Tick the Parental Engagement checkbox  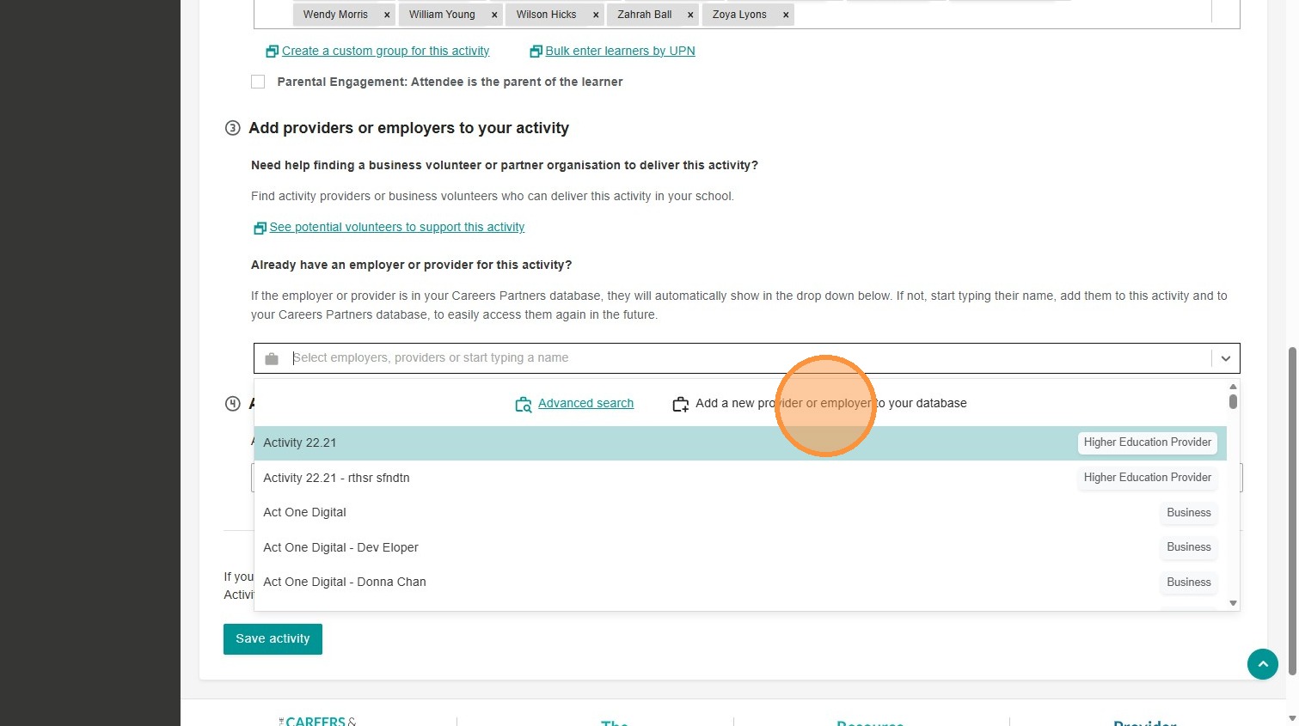(258, 82)
